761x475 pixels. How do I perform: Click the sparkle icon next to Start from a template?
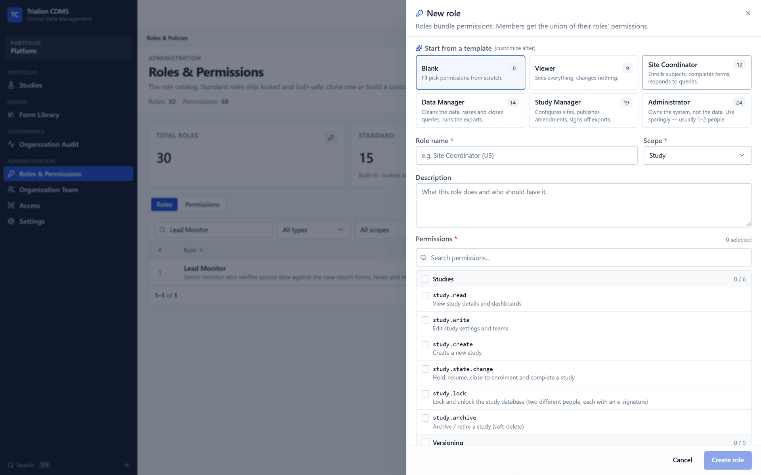pyautogui.click(x=419, y=48)
